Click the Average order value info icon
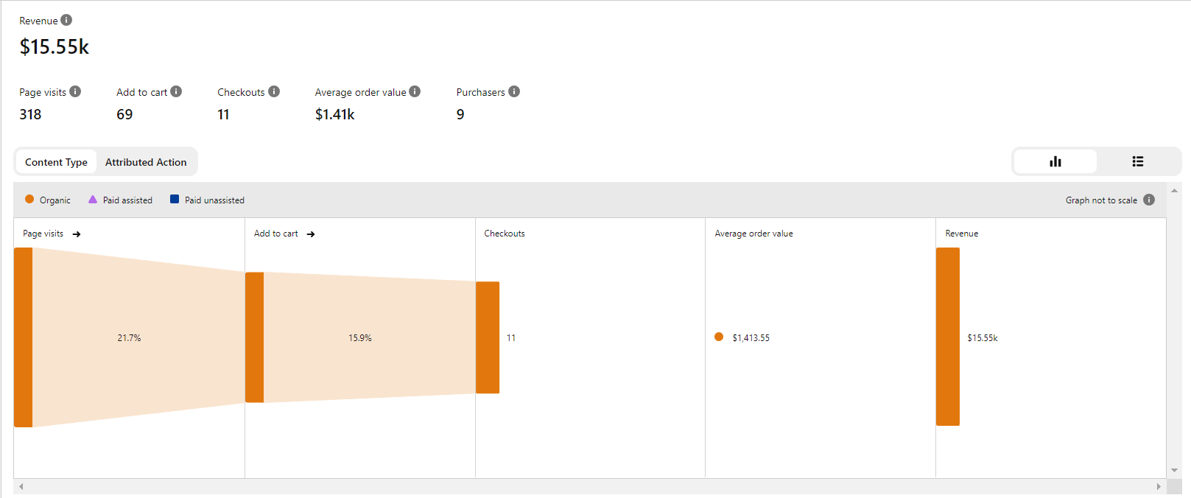 point(415,91)
